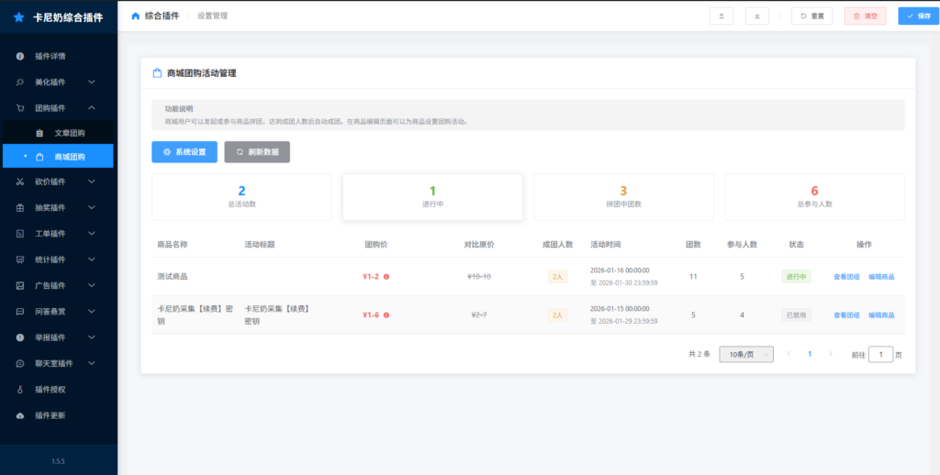Click the picture icon for 广告插件
The width and height of the screenshot is (940, 475).
(20, 285)
